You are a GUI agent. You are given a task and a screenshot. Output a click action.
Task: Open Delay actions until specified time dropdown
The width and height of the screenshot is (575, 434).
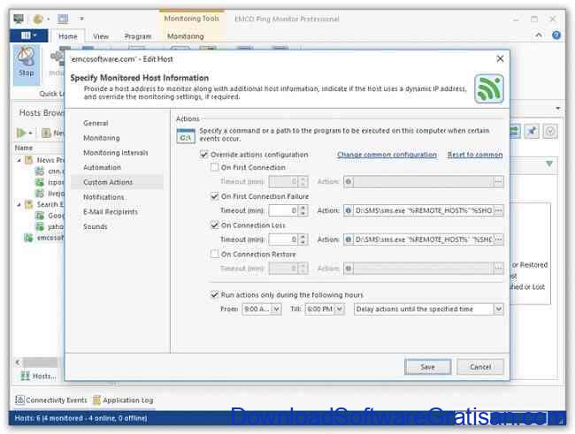(x=498, y=309)
